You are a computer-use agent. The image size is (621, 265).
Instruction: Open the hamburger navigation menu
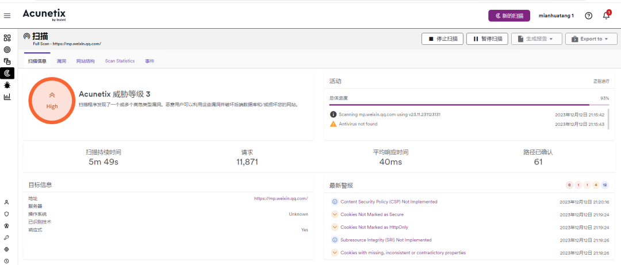(x=7, y=16)
